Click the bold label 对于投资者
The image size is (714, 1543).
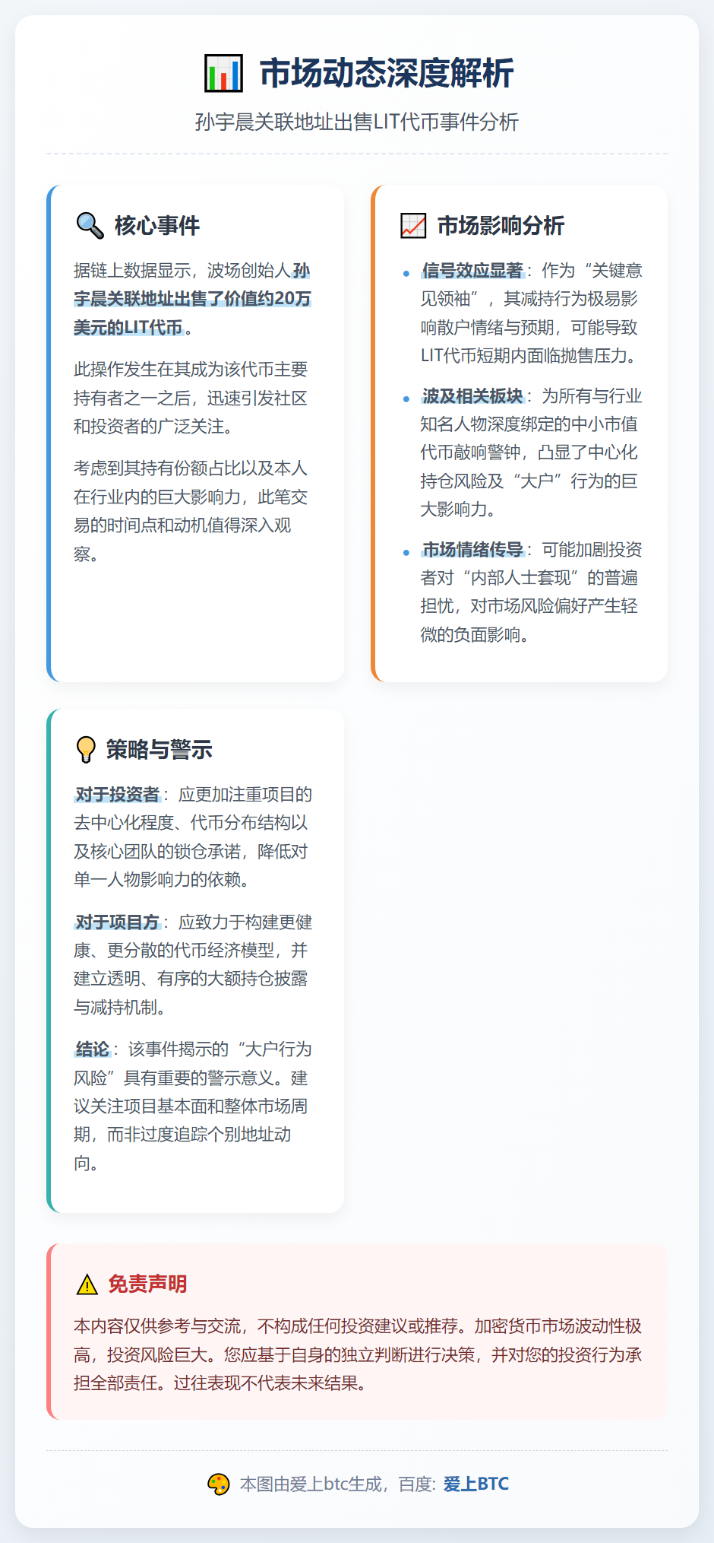(117, 795)
